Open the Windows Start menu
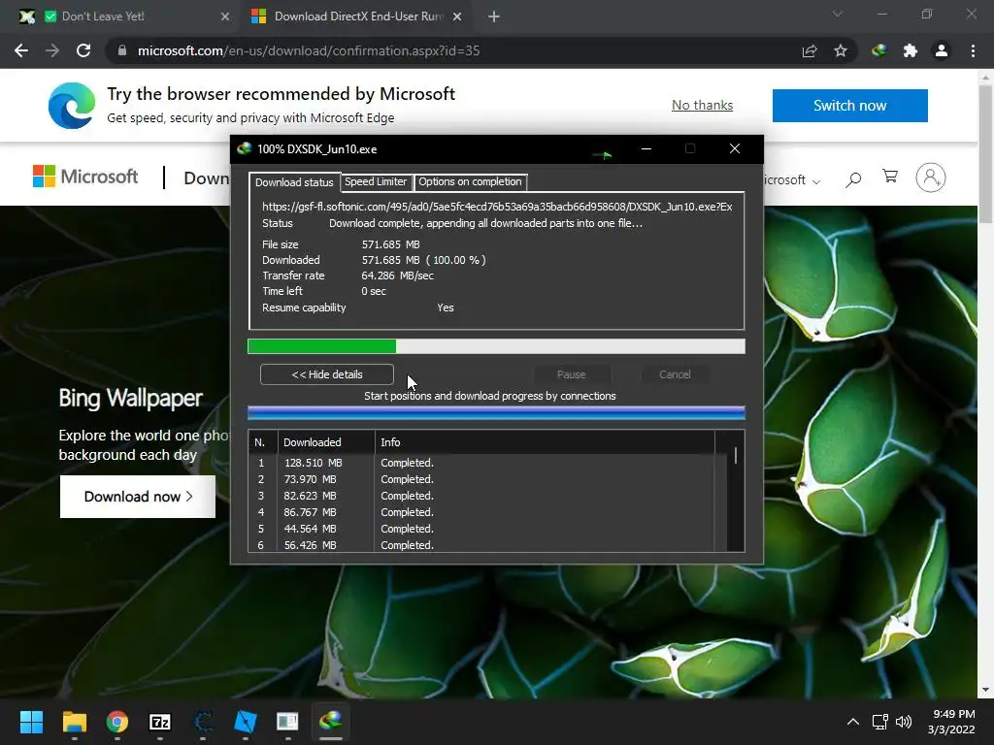The image size is (994, 745). click(31, 722)
